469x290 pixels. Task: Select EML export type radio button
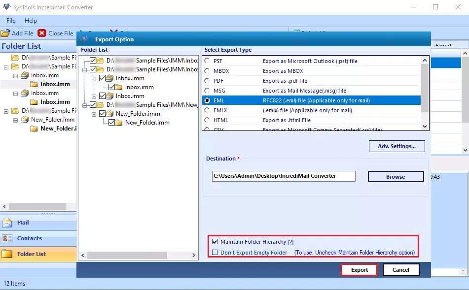tap(207, 100)
